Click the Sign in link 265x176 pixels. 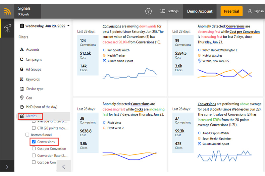pyautogui.click(x=259, y=11)
